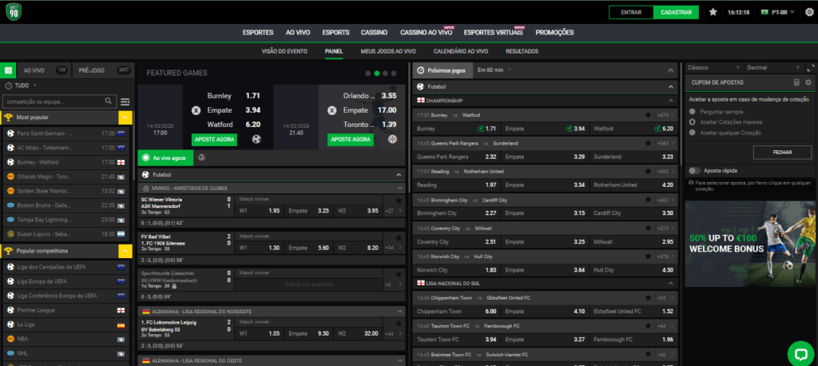Click the search magnifier in competition search
Image resolution: width=818 pixels, height=366 pixels.
tap(108, 101)
